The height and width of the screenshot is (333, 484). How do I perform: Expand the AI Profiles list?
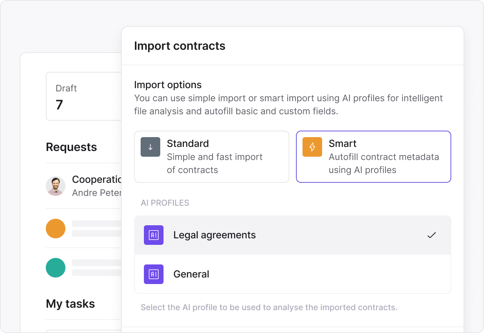[165, 203]
